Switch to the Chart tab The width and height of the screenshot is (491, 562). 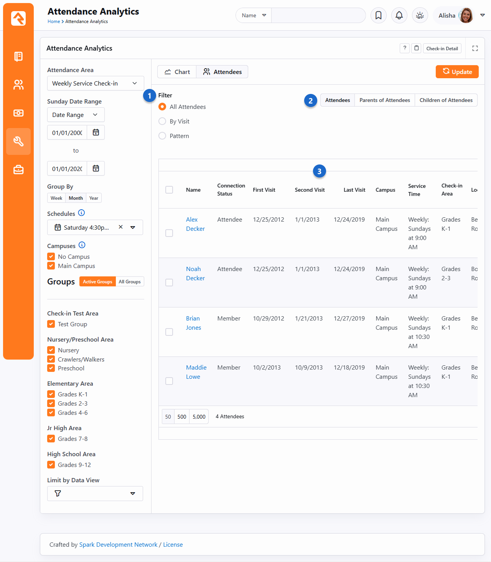coord(177,72)
